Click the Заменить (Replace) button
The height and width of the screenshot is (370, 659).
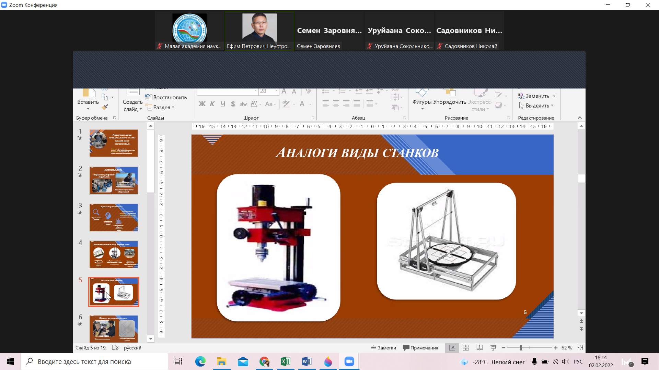(x=537, y=96)
